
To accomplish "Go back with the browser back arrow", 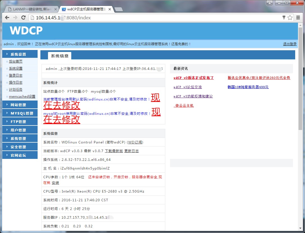I will click(x=7, y=18).
